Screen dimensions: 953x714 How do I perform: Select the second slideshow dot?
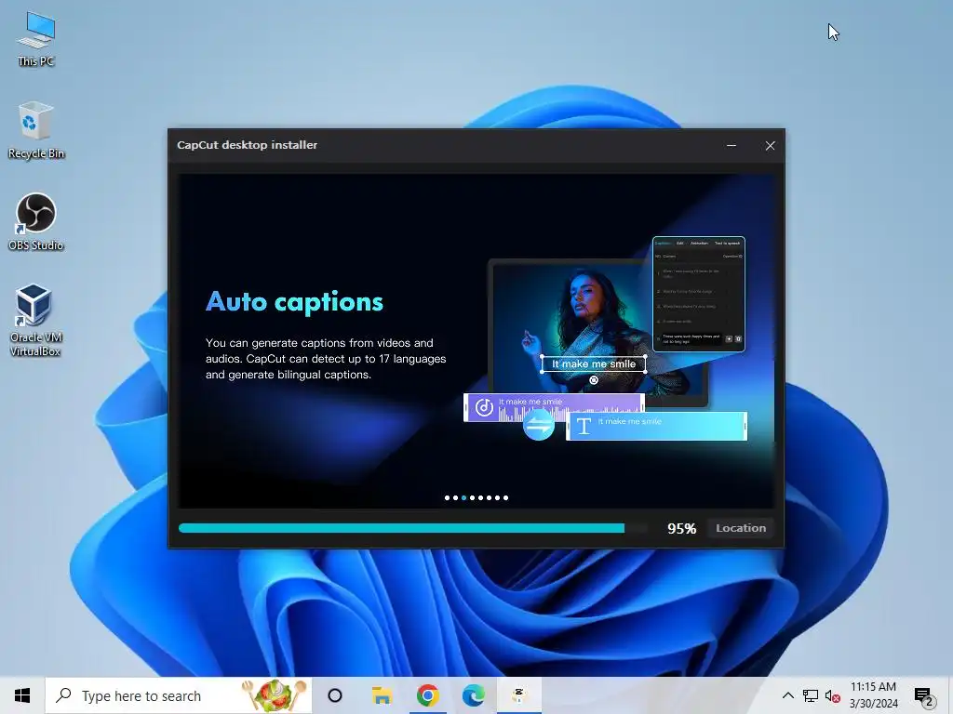coord(456,498)
